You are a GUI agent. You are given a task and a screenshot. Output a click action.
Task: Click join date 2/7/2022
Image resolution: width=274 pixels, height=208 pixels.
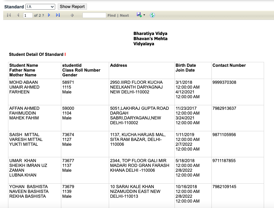pos(184,144)
